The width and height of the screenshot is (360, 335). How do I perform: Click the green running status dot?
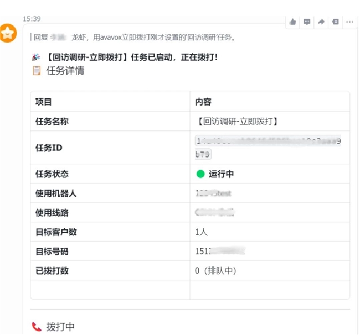point(200,174)
